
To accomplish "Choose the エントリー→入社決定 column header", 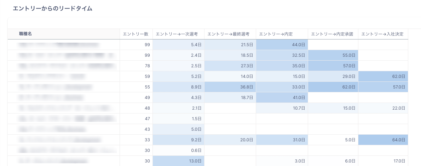I will pos(383,34).
